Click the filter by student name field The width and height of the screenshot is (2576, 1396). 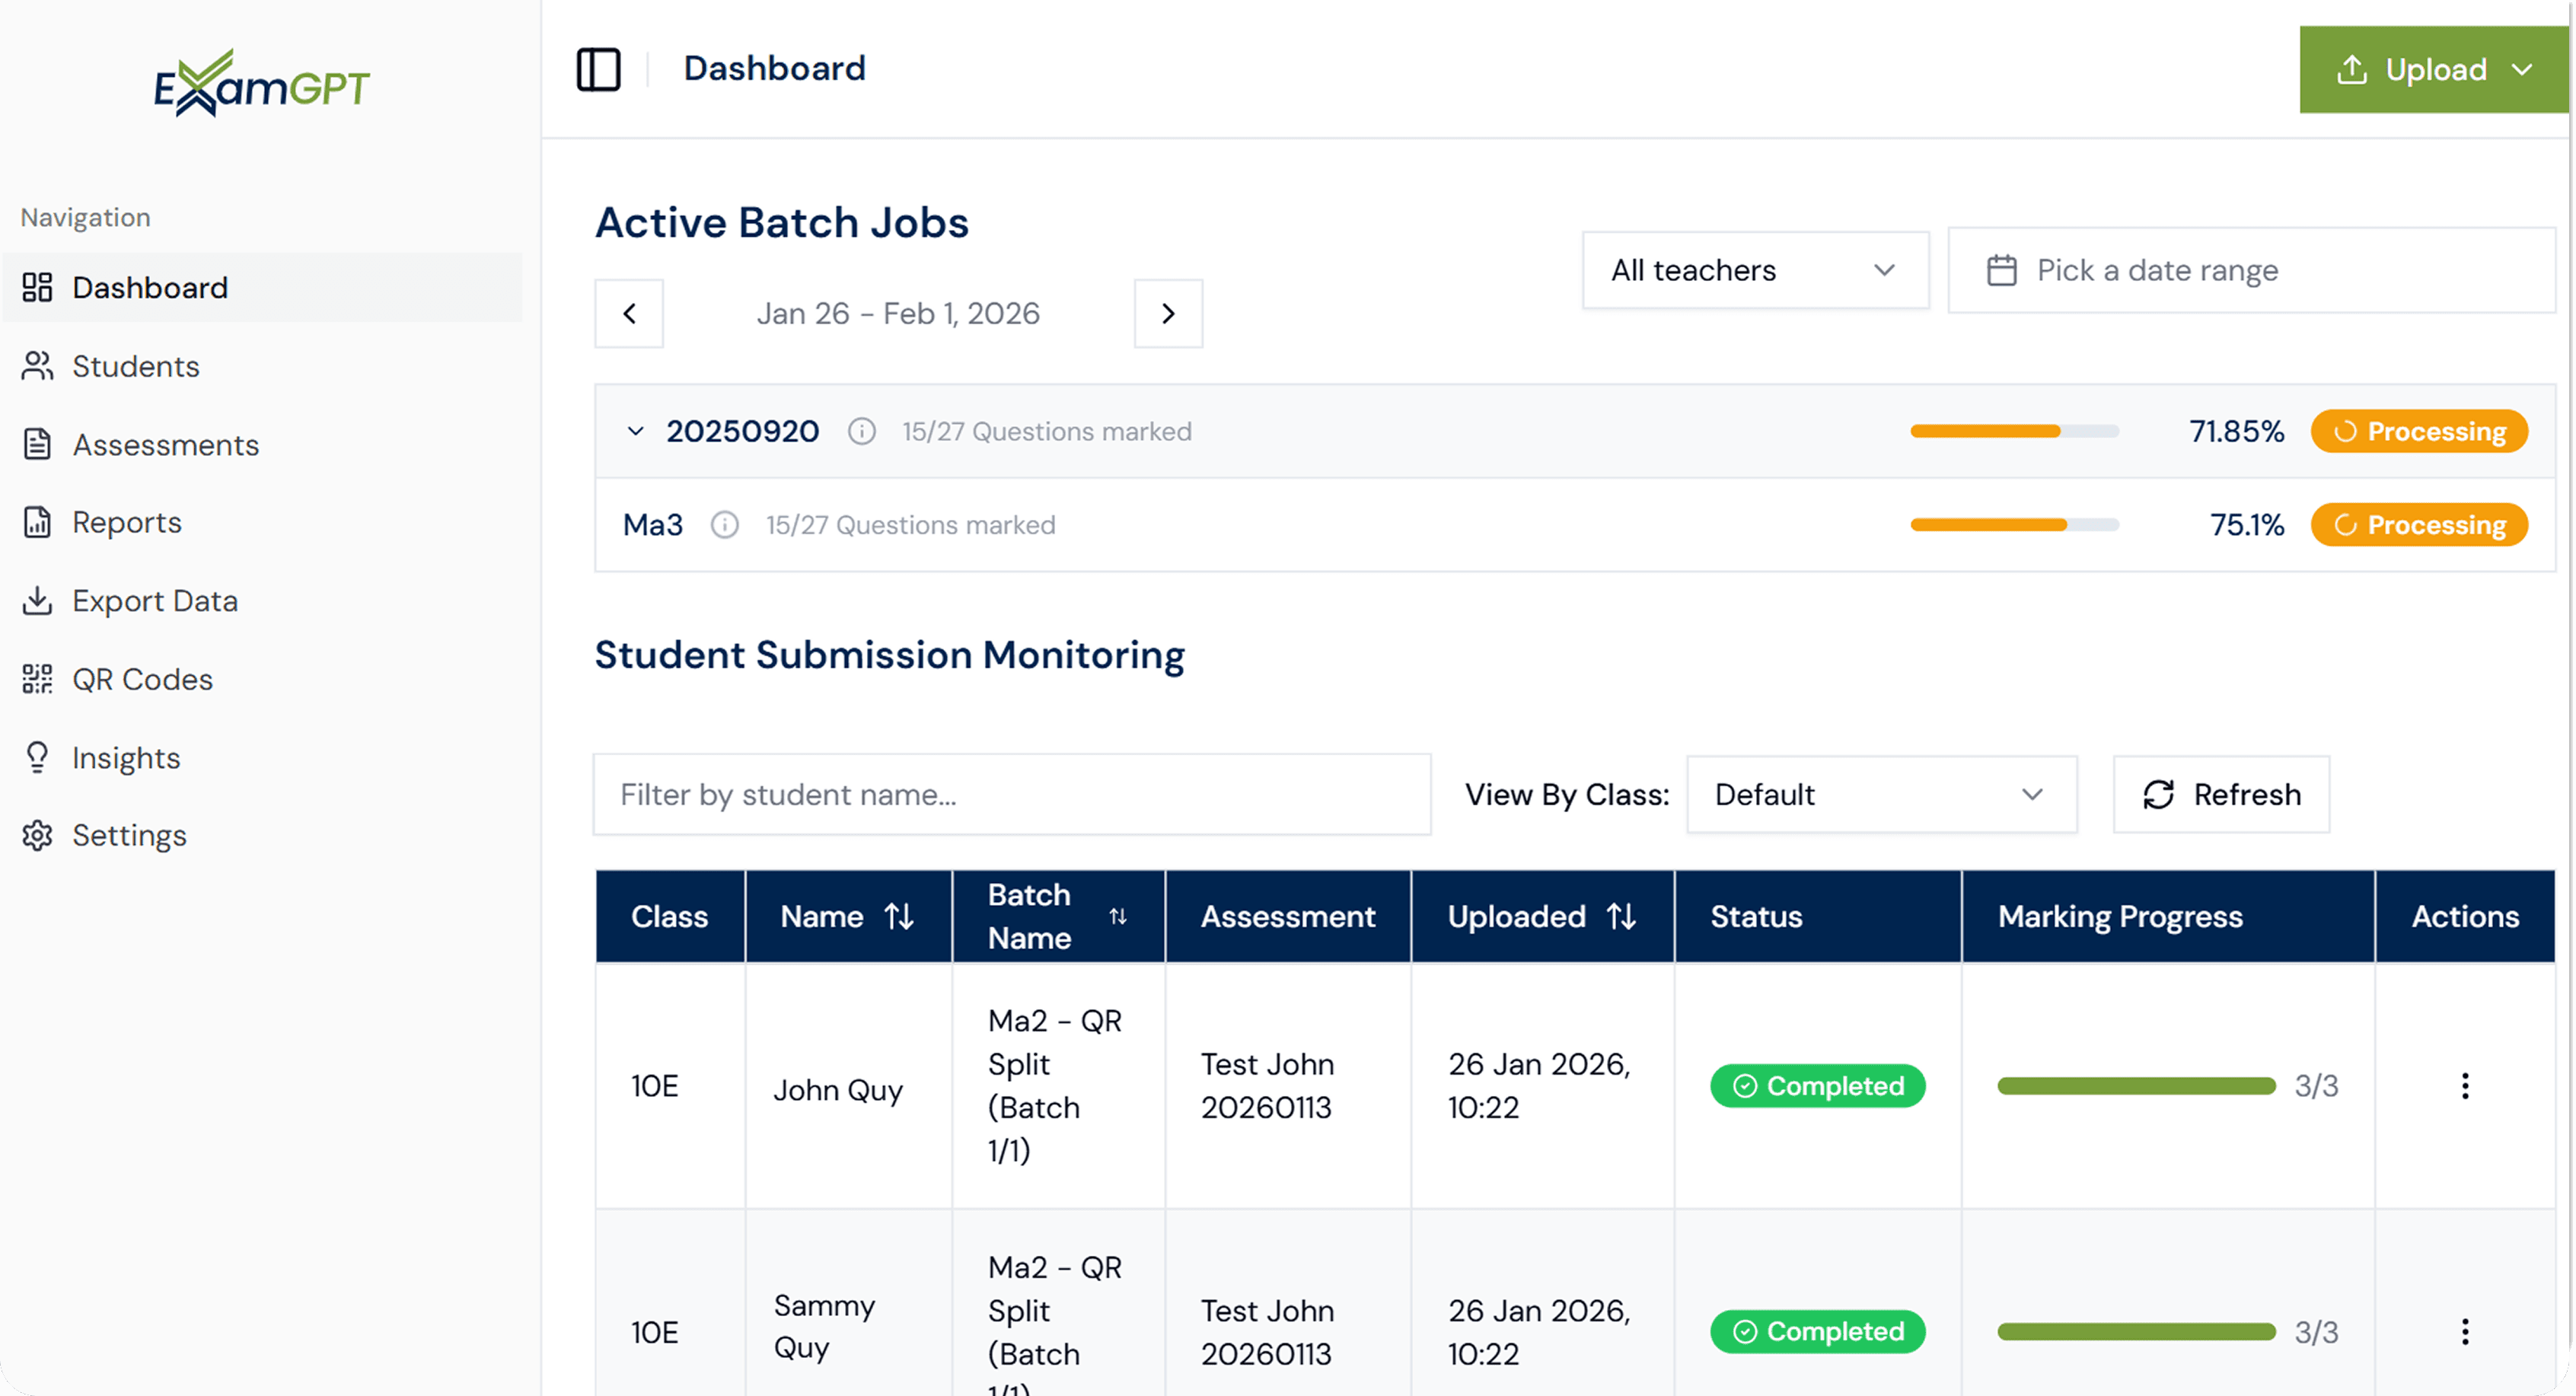[x=1011, y=794]
